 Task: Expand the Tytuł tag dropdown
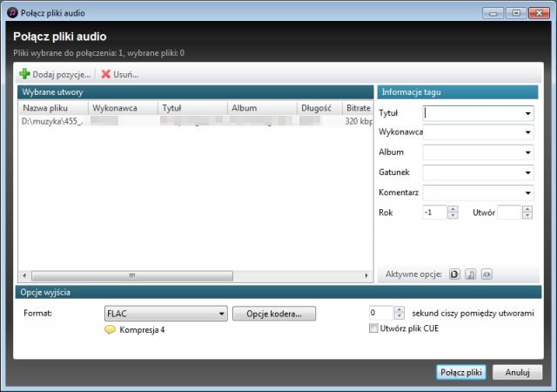[x=528, y=113]
